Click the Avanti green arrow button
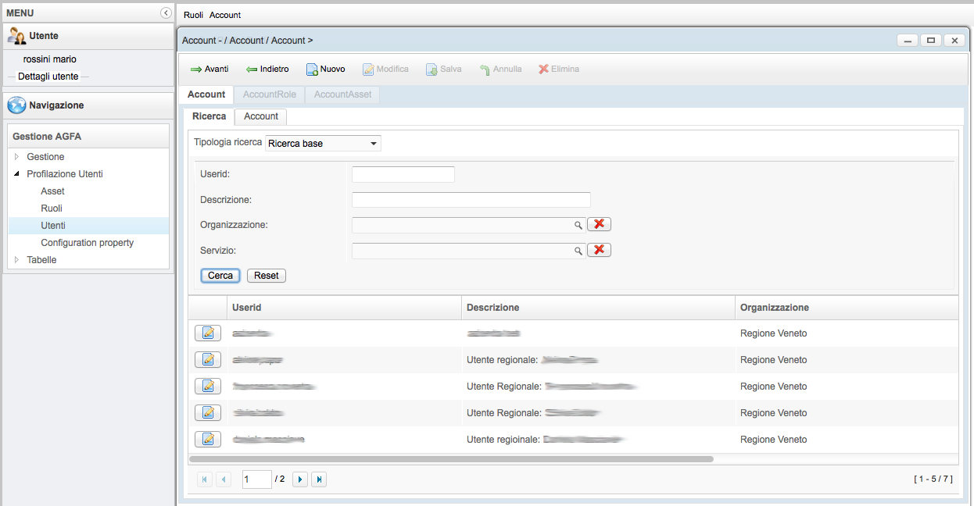The image size is (974, 506). [209, 69]
